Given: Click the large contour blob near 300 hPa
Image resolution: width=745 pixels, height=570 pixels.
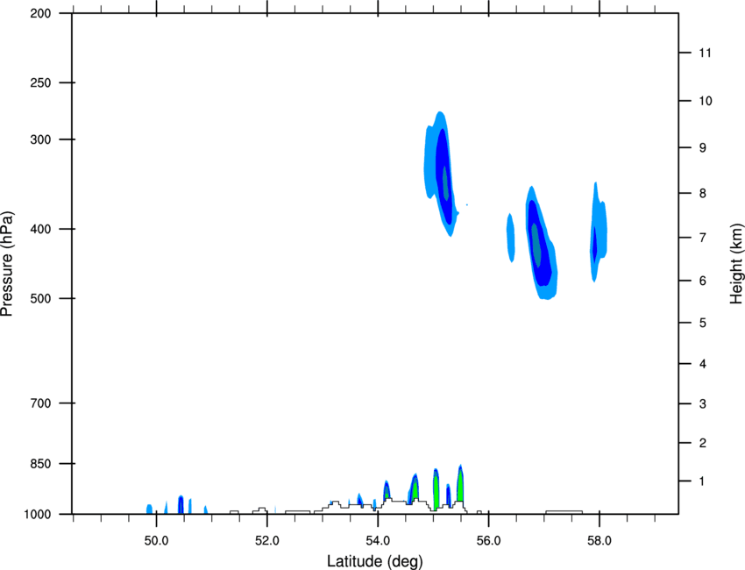Looking at the screenshot, I should pos(442,174).
